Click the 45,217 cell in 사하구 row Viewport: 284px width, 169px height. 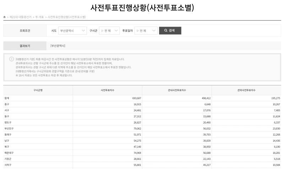[x=207, y=165]
